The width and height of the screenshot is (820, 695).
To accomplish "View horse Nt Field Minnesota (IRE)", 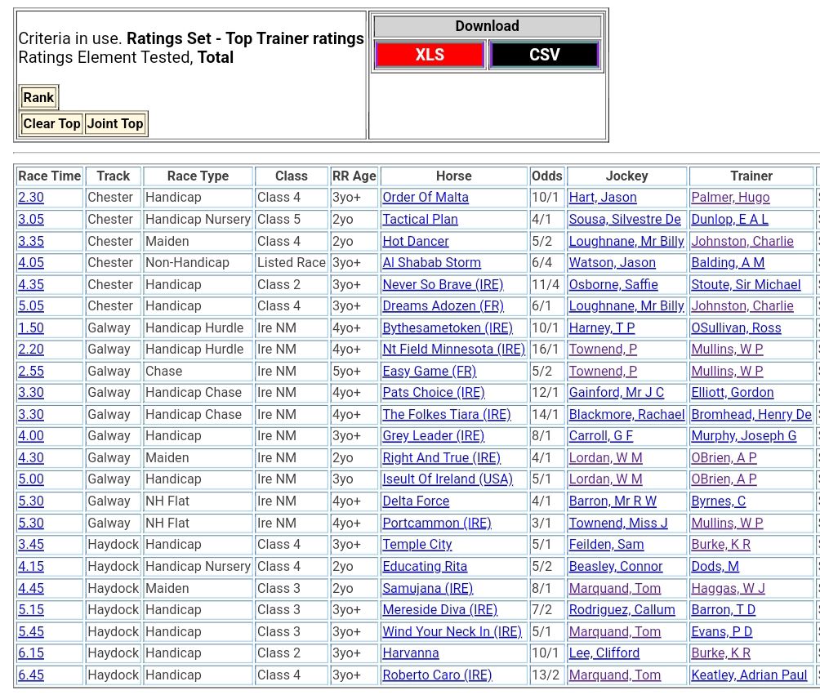I will click(x=453, y=350).
